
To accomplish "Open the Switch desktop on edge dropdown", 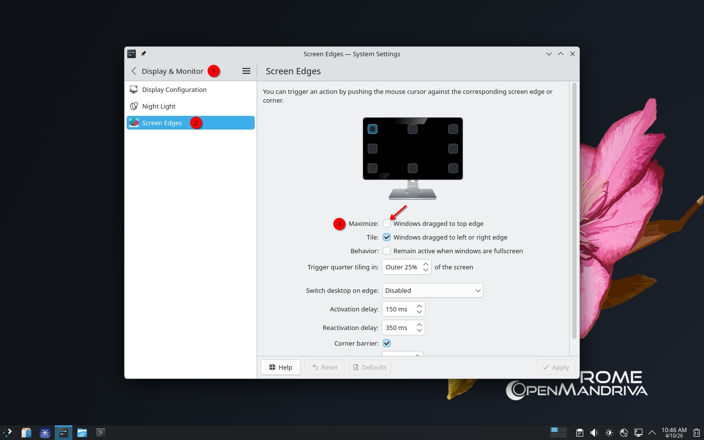I will [432, 290].
